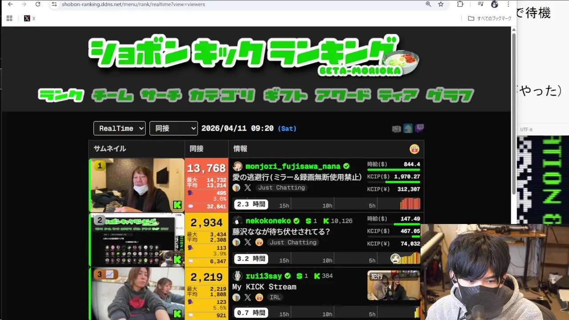Open the X bookmark in bookmarks bar
The image size is (569, 320).
pyautogui.click(x=29, y=19)
